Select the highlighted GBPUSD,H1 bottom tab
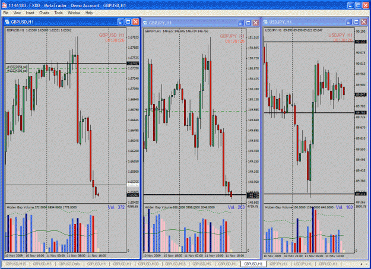Image resolution: width=371 pixels, height=269 pixels. (x=253, y=264)
